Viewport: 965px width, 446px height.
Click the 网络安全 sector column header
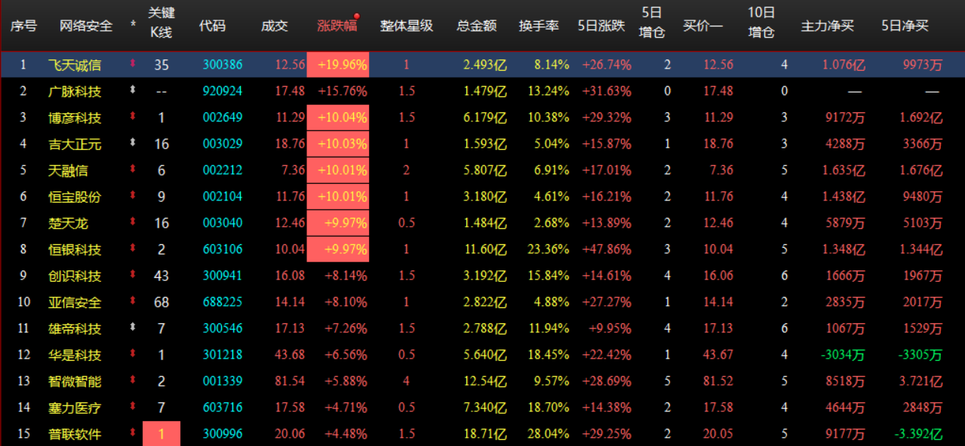click(x=87, y=26)
